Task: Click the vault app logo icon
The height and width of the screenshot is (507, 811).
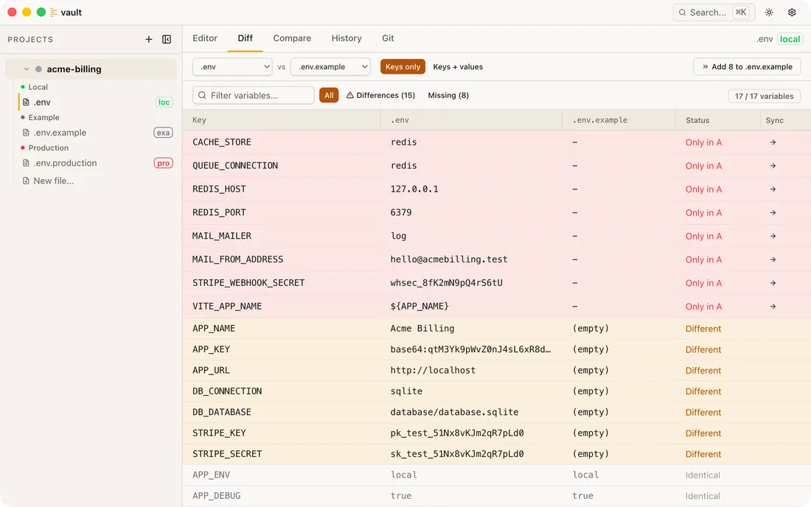Action: coord(53,13)
